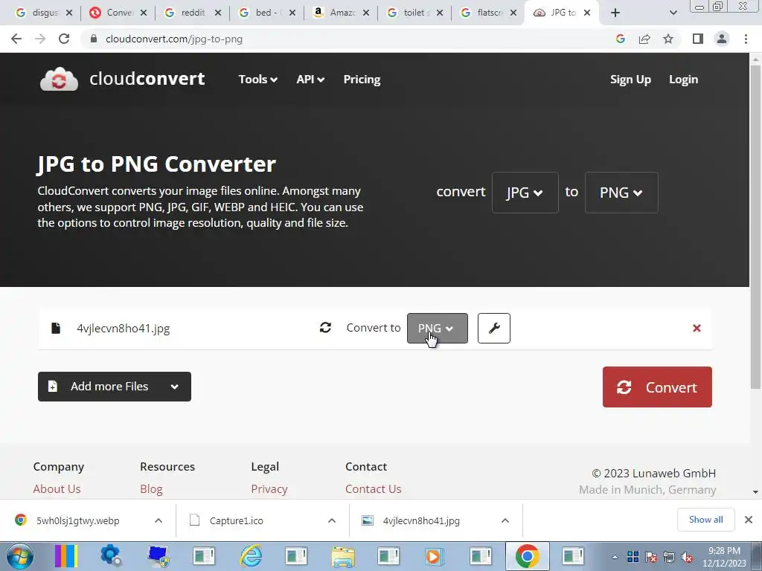The width and height of the screenshot is (762, 571).
Task: Reload the page with the refresh icon
Action: pos(64,39)
